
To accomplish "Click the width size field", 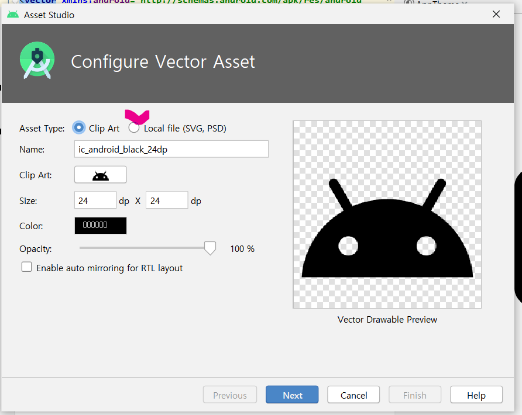I will pyautogui.click(x=95, y=200).
